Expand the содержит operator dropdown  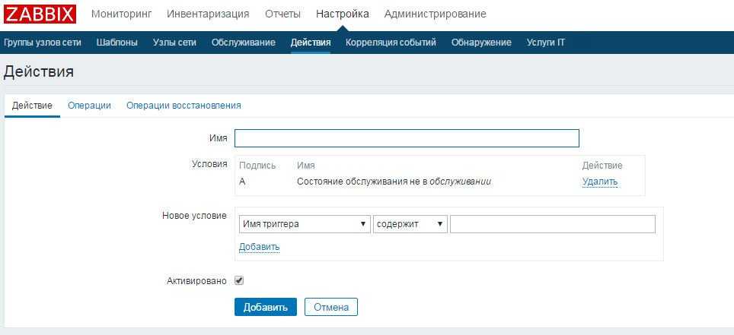coord(410,224)
